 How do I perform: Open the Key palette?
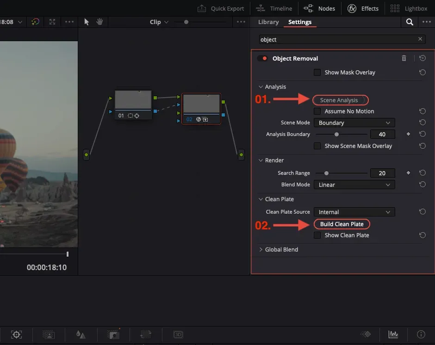(x=114, y=334)
